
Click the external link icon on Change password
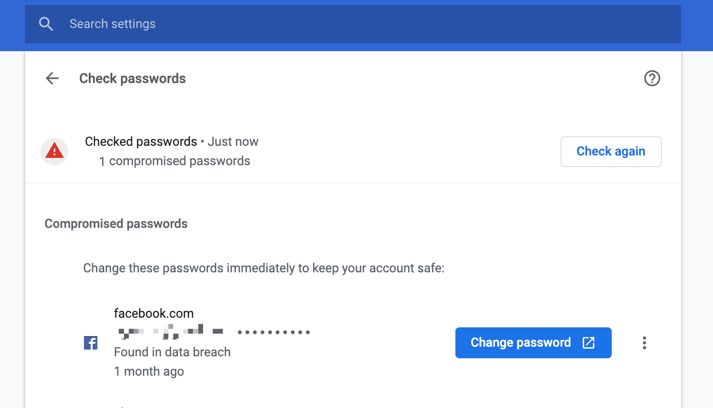coord(589,343)
